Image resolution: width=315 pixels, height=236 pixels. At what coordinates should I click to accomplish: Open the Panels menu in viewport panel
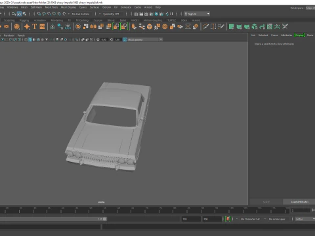(x=21, y=35)
